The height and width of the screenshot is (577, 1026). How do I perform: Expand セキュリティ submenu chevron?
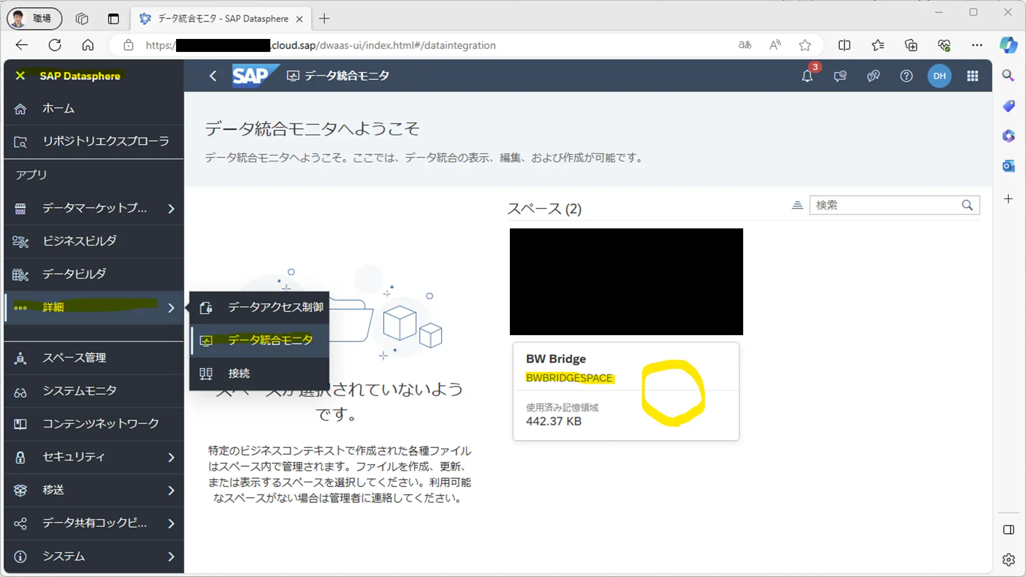pos(171,457)
